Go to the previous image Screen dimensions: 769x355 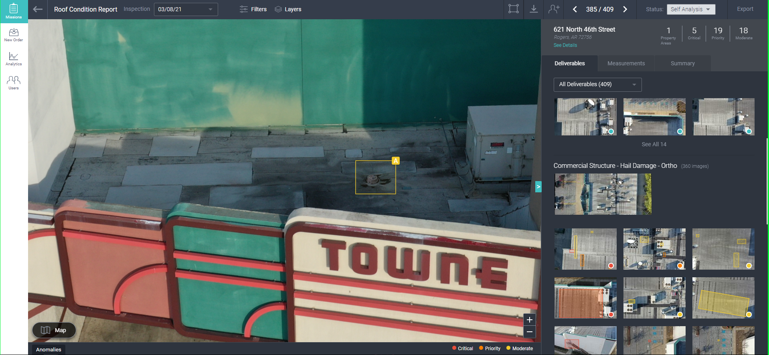click(575, 9)
